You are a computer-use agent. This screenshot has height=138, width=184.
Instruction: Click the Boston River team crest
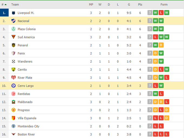pyautogui.click(x=14, y=134)
